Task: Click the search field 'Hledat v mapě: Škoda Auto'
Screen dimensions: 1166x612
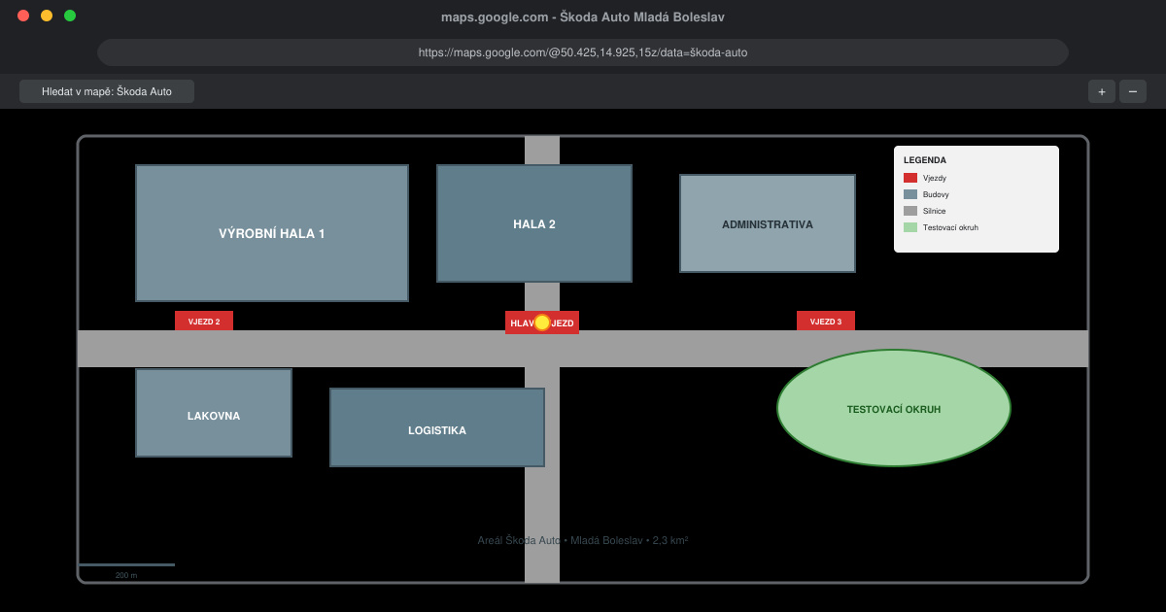Action: (107, 91)
